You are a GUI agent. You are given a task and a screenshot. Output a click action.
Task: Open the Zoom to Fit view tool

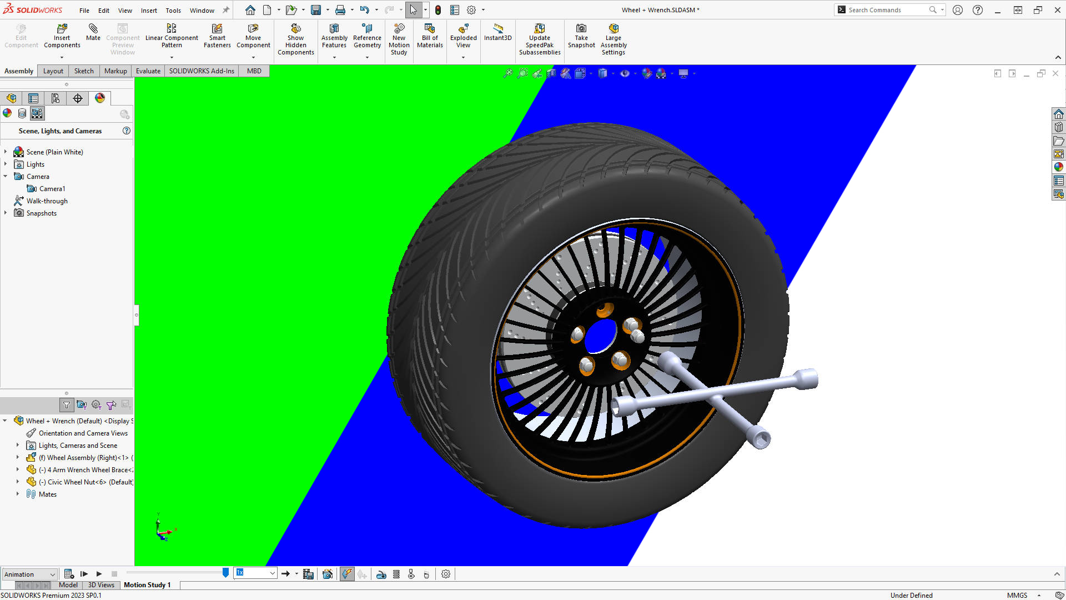[509, 73]
